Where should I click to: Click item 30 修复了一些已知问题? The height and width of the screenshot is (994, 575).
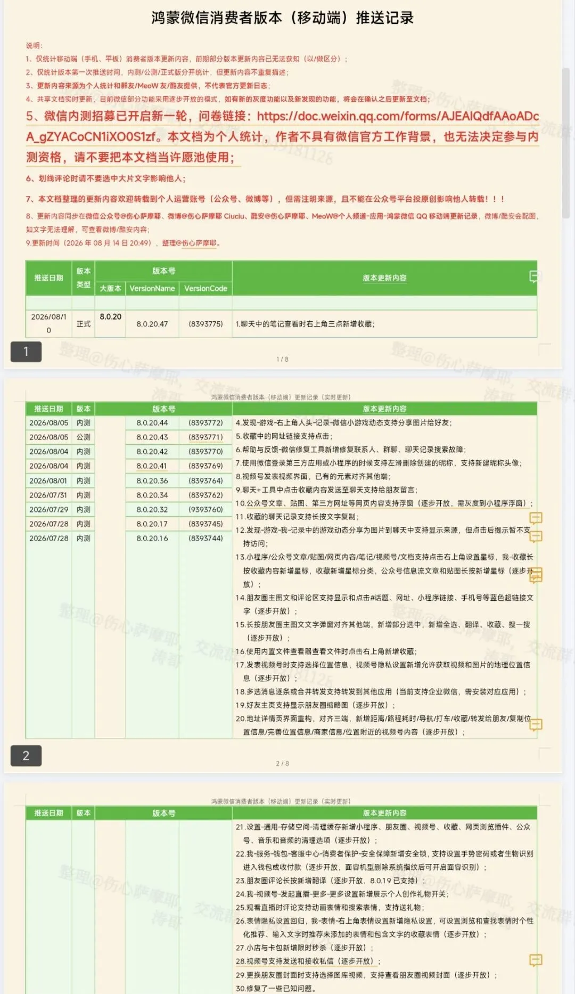pyautogui.click(x=276, y=988)
